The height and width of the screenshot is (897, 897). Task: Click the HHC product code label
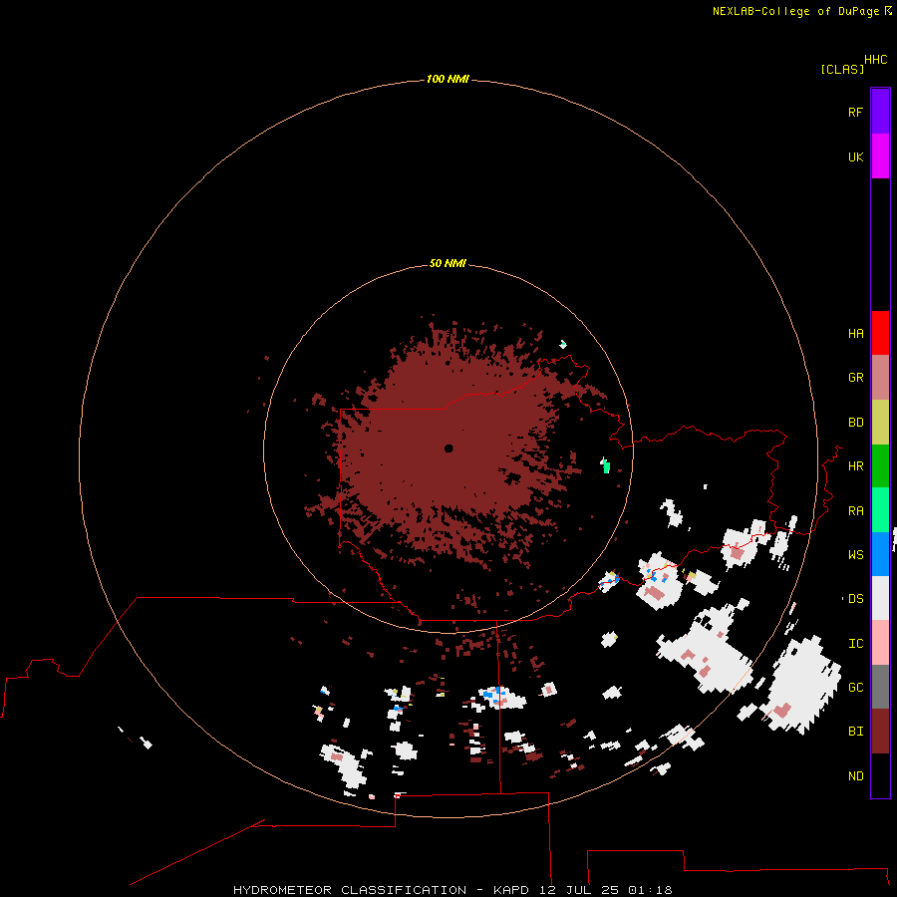pos(876,60)
